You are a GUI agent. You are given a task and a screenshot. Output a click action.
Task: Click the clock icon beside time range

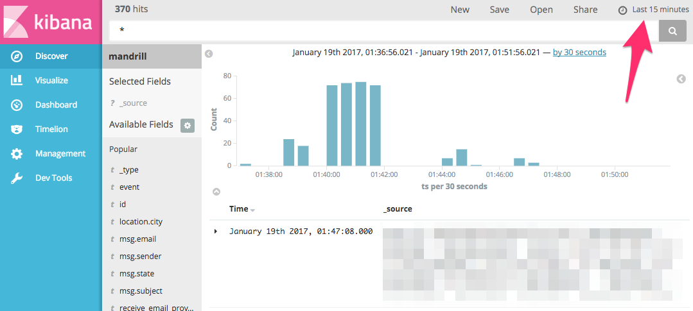tap(622, 10)
